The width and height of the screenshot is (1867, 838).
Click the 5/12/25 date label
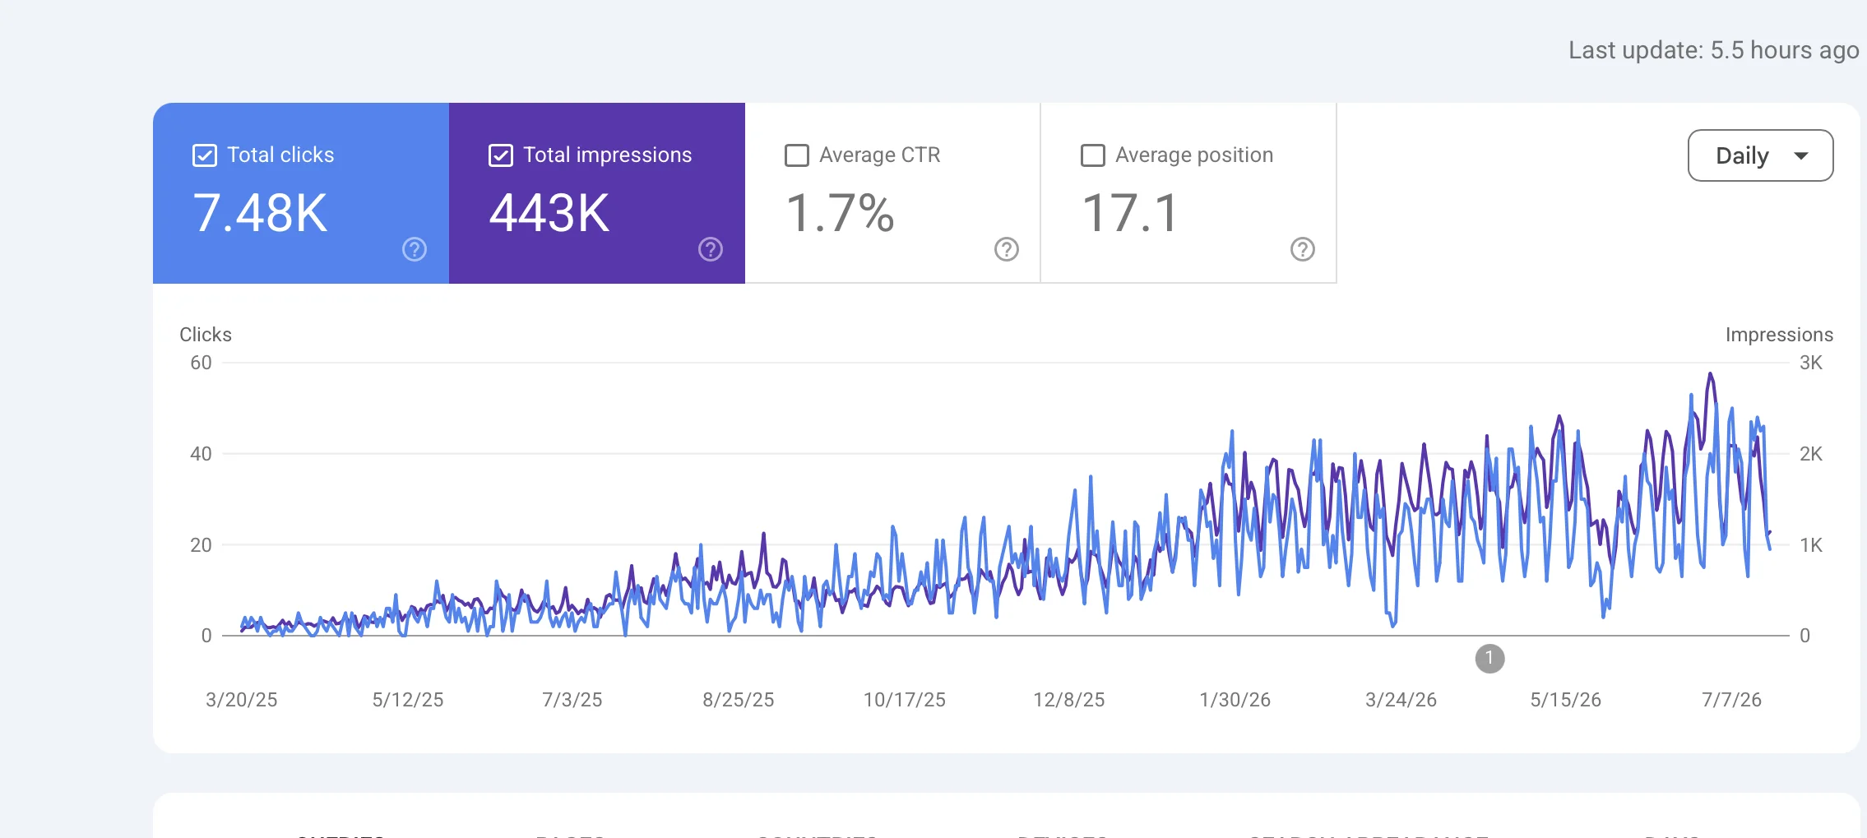coord(408,700)
